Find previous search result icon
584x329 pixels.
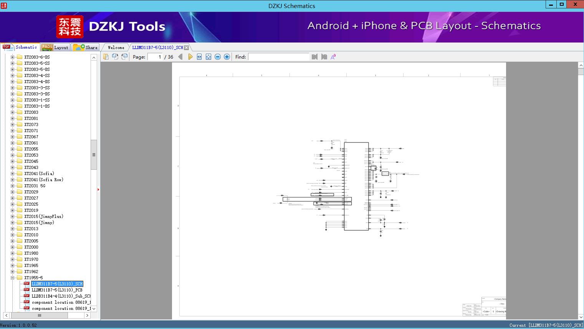tap(315, 57)
